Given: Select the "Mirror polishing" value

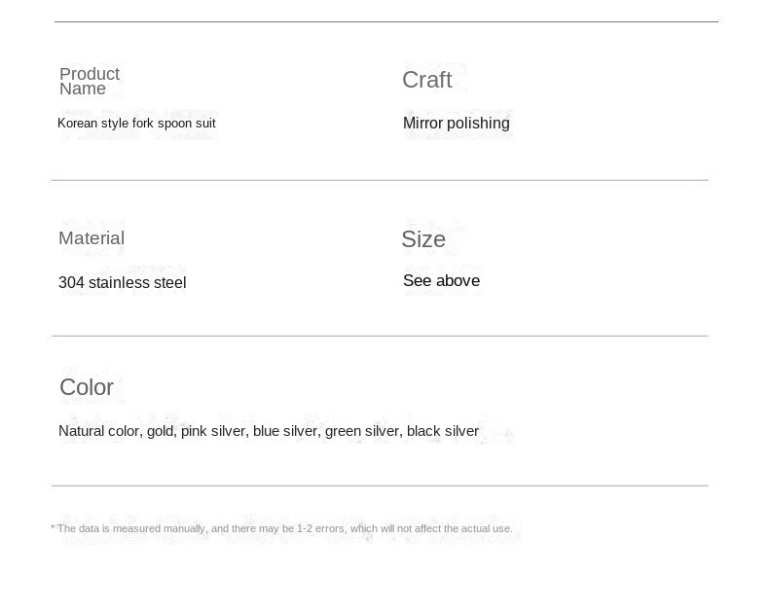Looking at the screenshot, I should (x=456, y=124).
